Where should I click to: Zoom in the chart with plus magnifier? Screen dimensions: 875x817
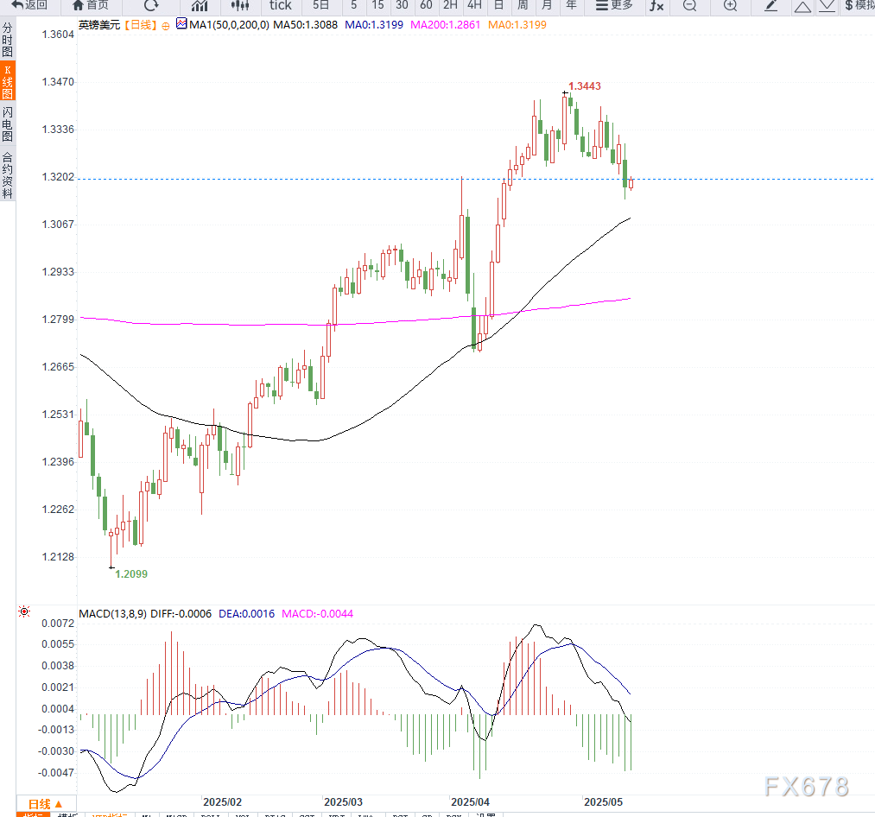coord(730,5)
